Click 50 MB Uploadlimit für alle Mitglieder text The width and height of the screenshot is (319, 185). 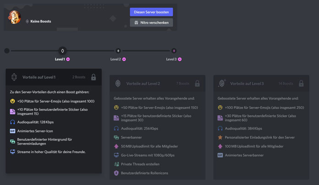click(x=149, y=146)
